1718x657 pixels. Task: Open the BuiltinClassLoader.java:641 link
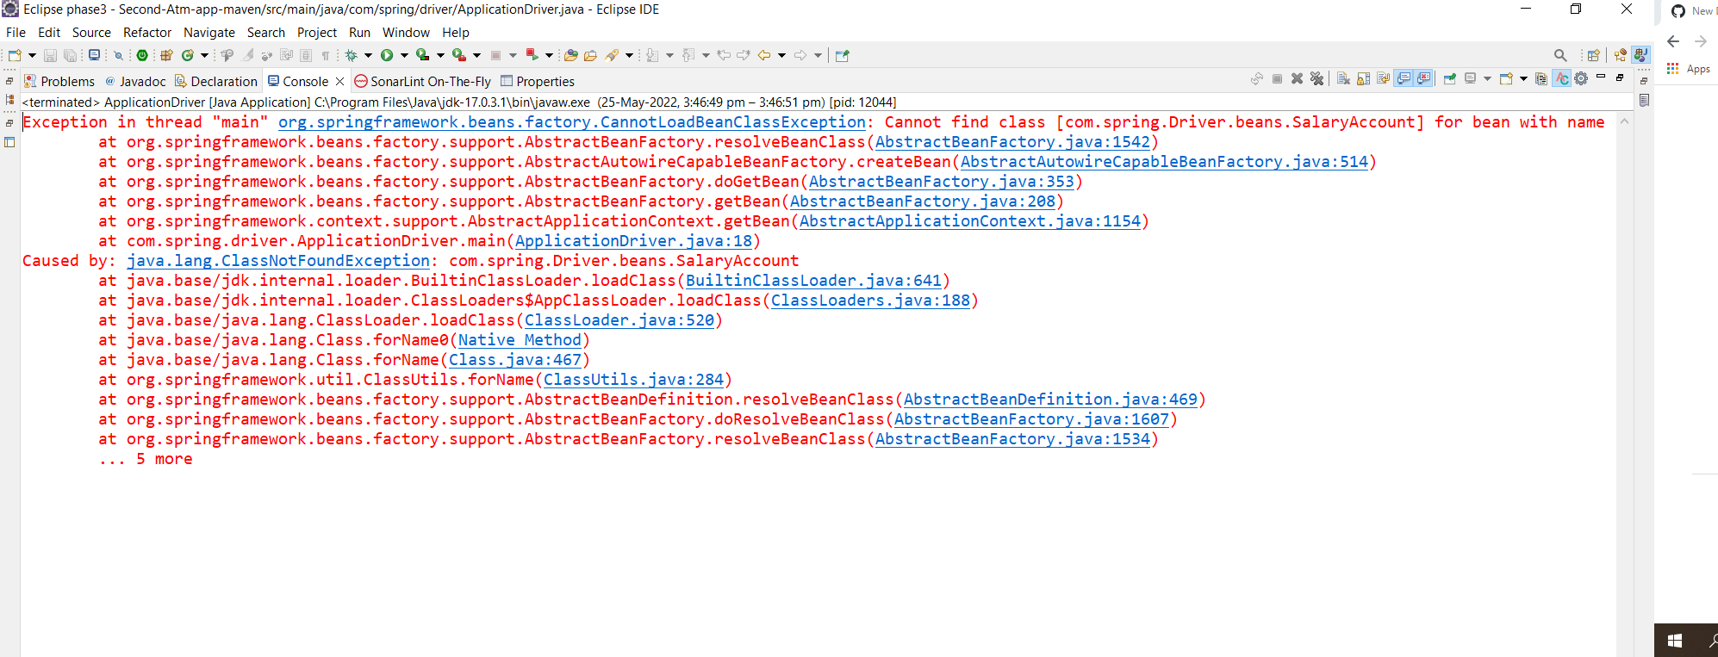(813, 281)
